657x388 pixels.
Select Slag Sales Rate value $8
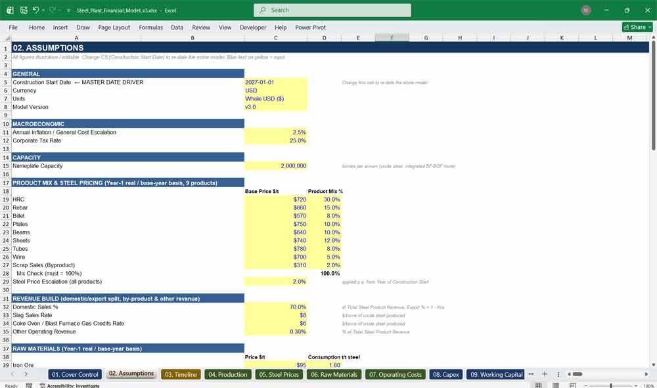click(276, 315)
